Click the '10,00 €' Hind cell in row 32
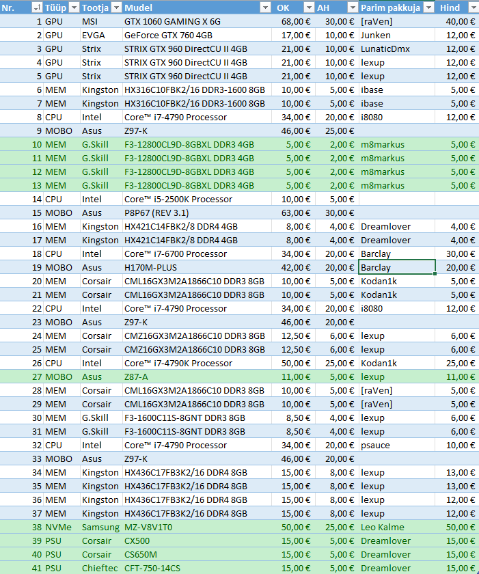 (x=457, y=445)
